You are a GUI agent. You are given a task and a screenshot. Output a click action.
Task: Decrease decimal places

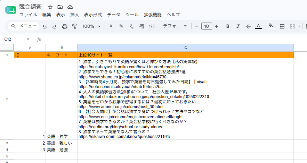point(131,26)
